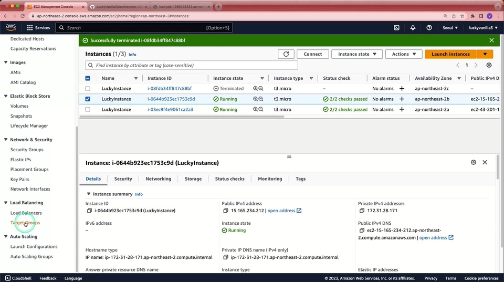Reload the browser page
Screen dimensions: 504x282
[x=23, y=16]
